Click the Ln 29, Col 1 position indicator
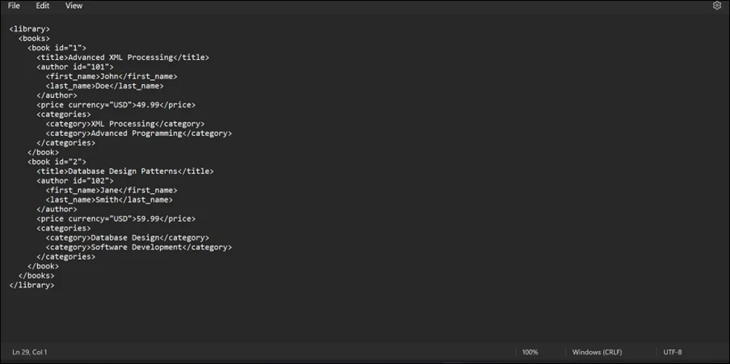 click(30, 353)
